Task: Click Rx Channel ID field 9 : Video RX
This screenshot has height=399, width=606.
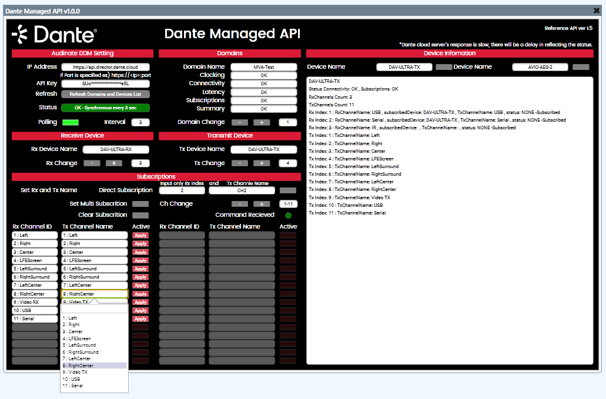Action: (x=35, y=302)
